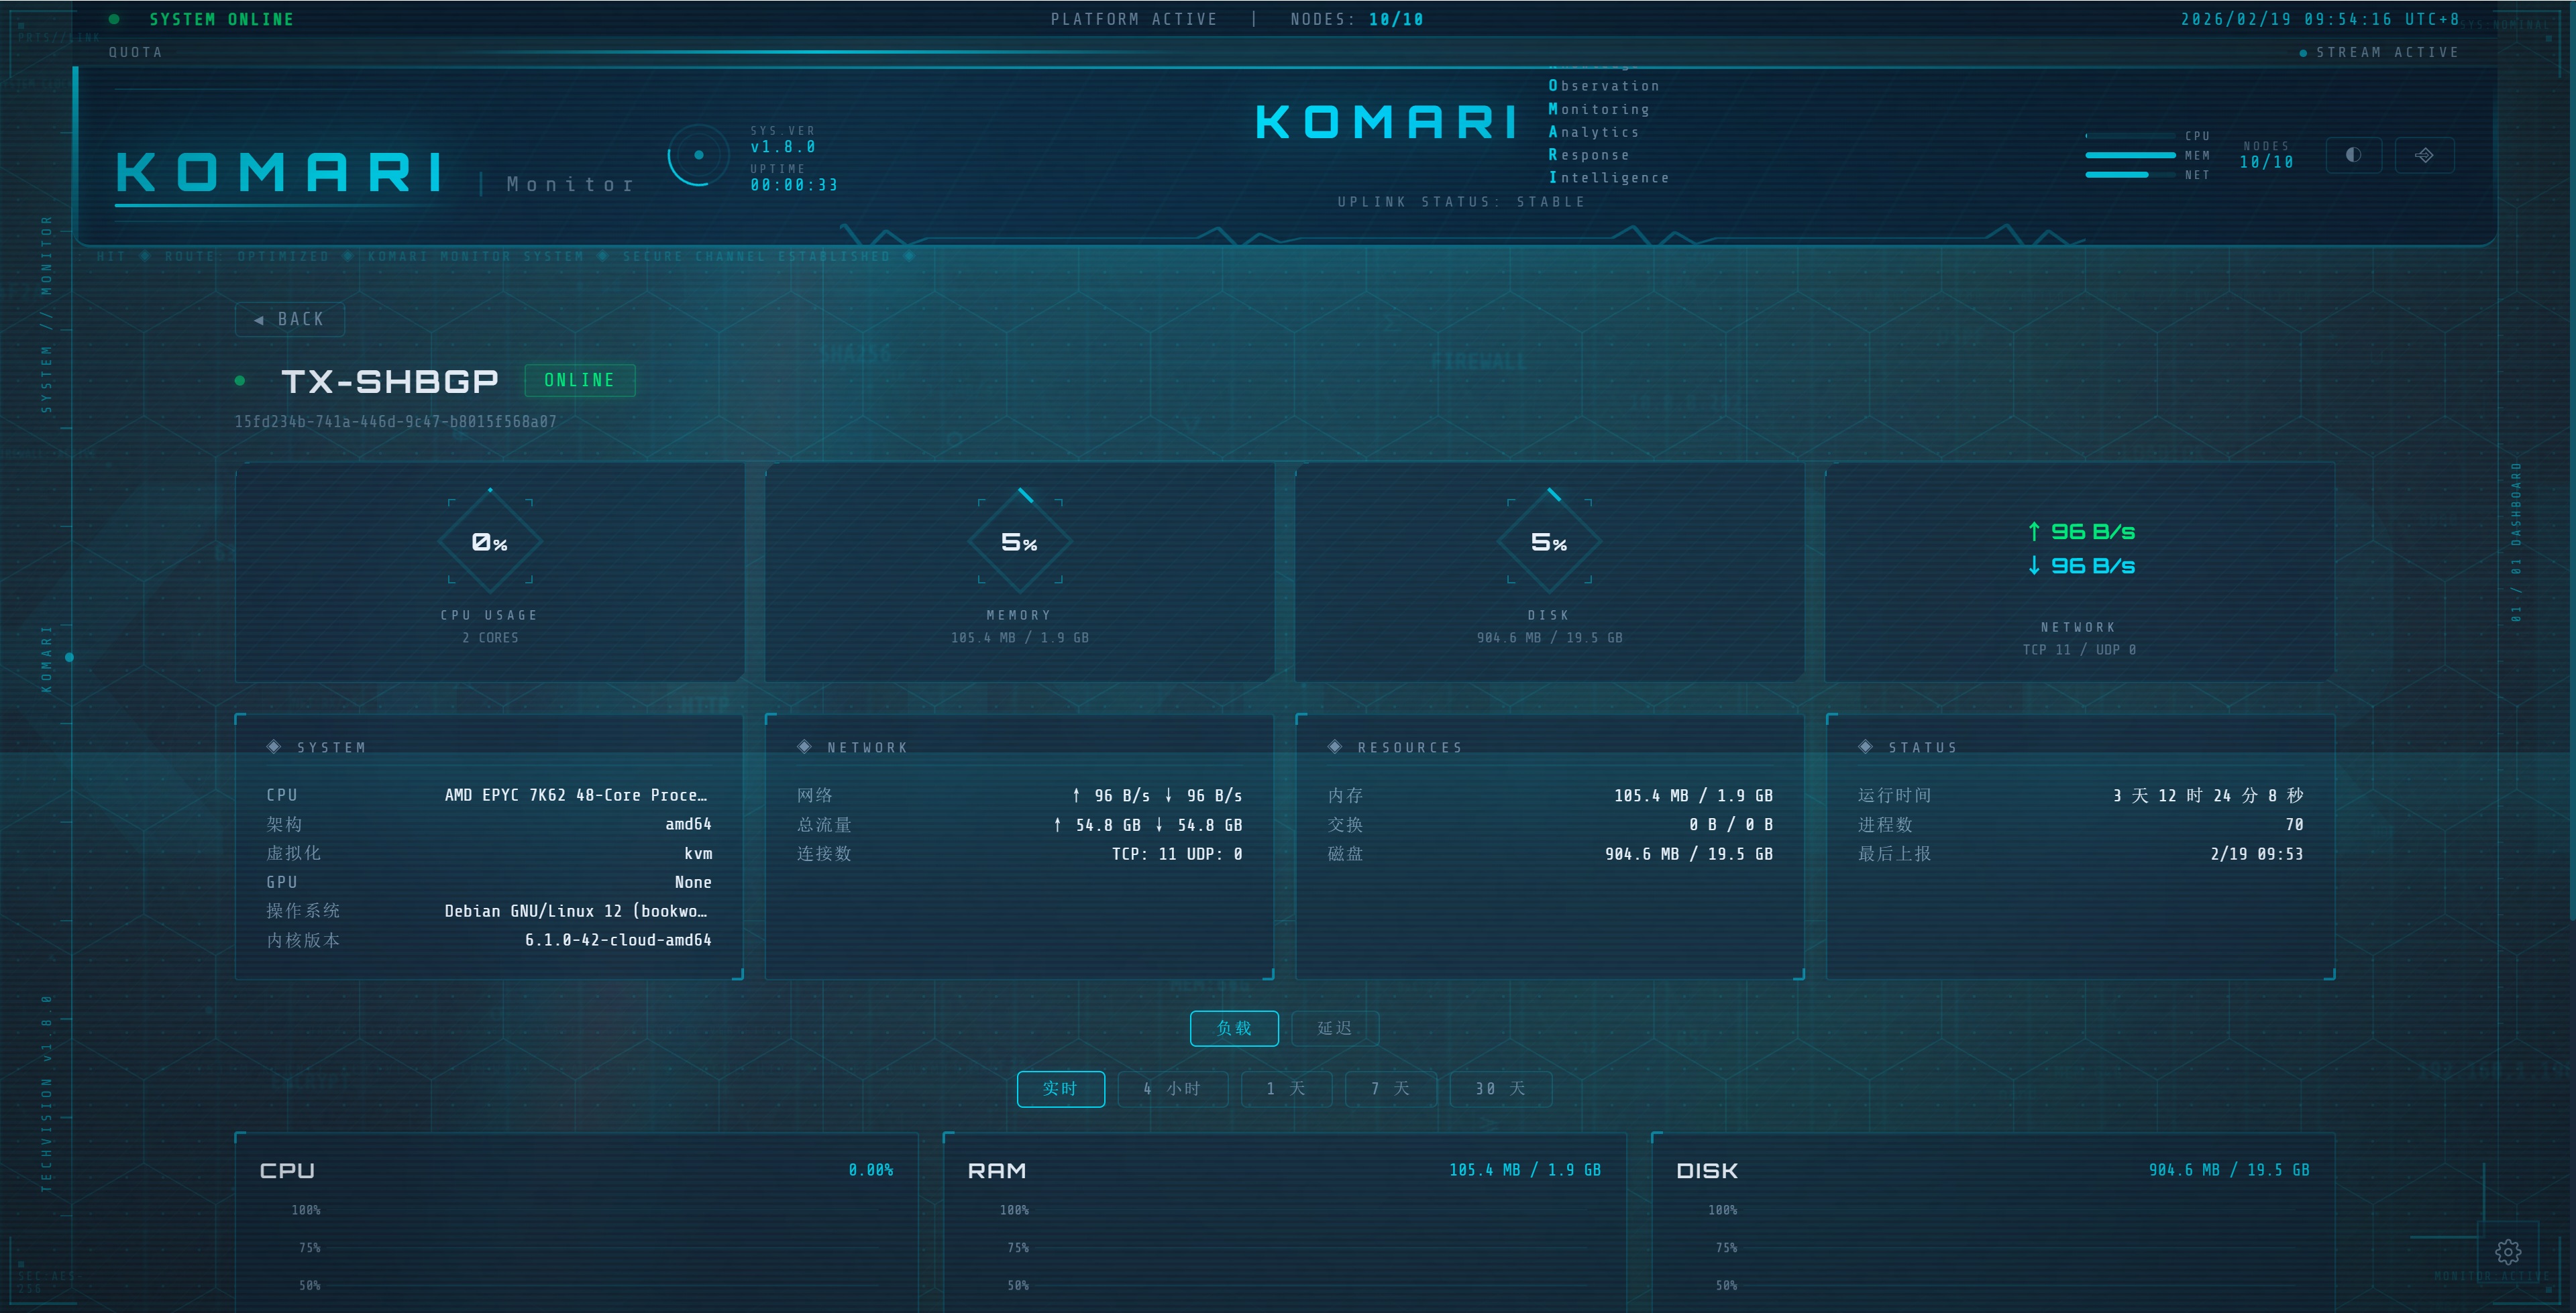The height and width of the screenshot is (1313, 2576).
Task: Select the 30 天 time range
Action: pos(1500,1088)
